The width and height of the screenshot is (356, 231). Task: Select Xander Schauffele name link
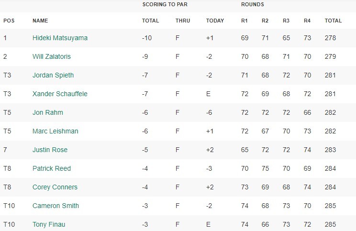[x=60, y=94]
